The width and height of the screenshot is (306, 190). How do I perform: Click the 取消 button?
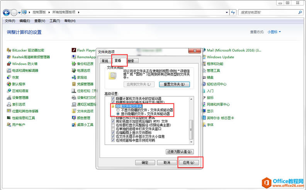(167, 163)
